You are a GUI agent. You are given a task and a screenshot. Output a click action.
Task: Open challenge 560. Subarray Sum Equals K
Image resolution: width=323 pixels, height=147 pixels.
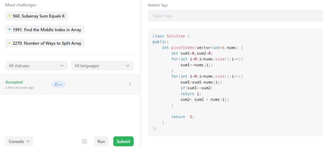37,16
